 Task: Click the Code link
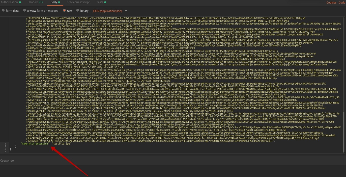(x=341, y=3)
